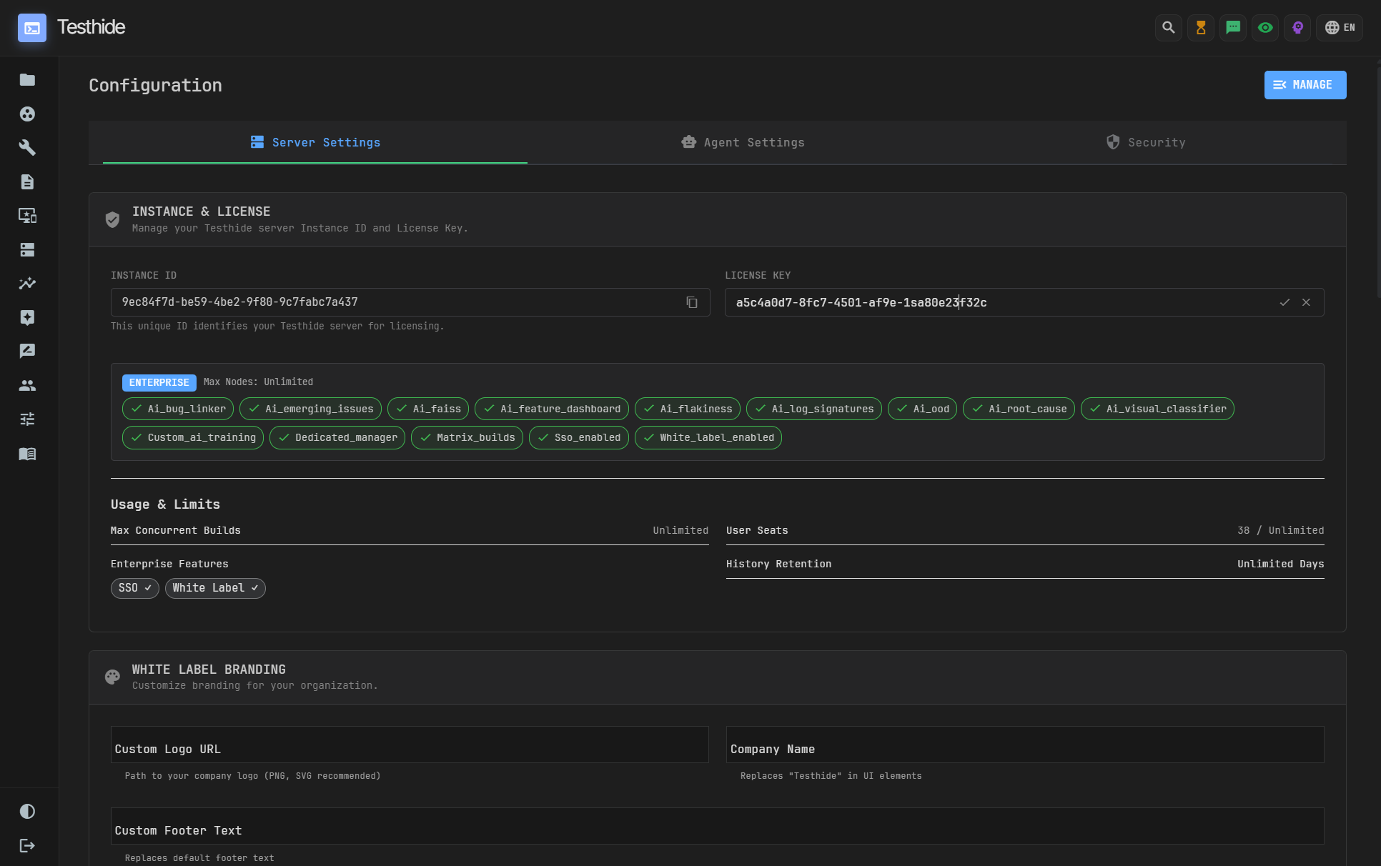
Task: Click the Company Name input field
Action: pyautogui.click(x=1024, y=745)
